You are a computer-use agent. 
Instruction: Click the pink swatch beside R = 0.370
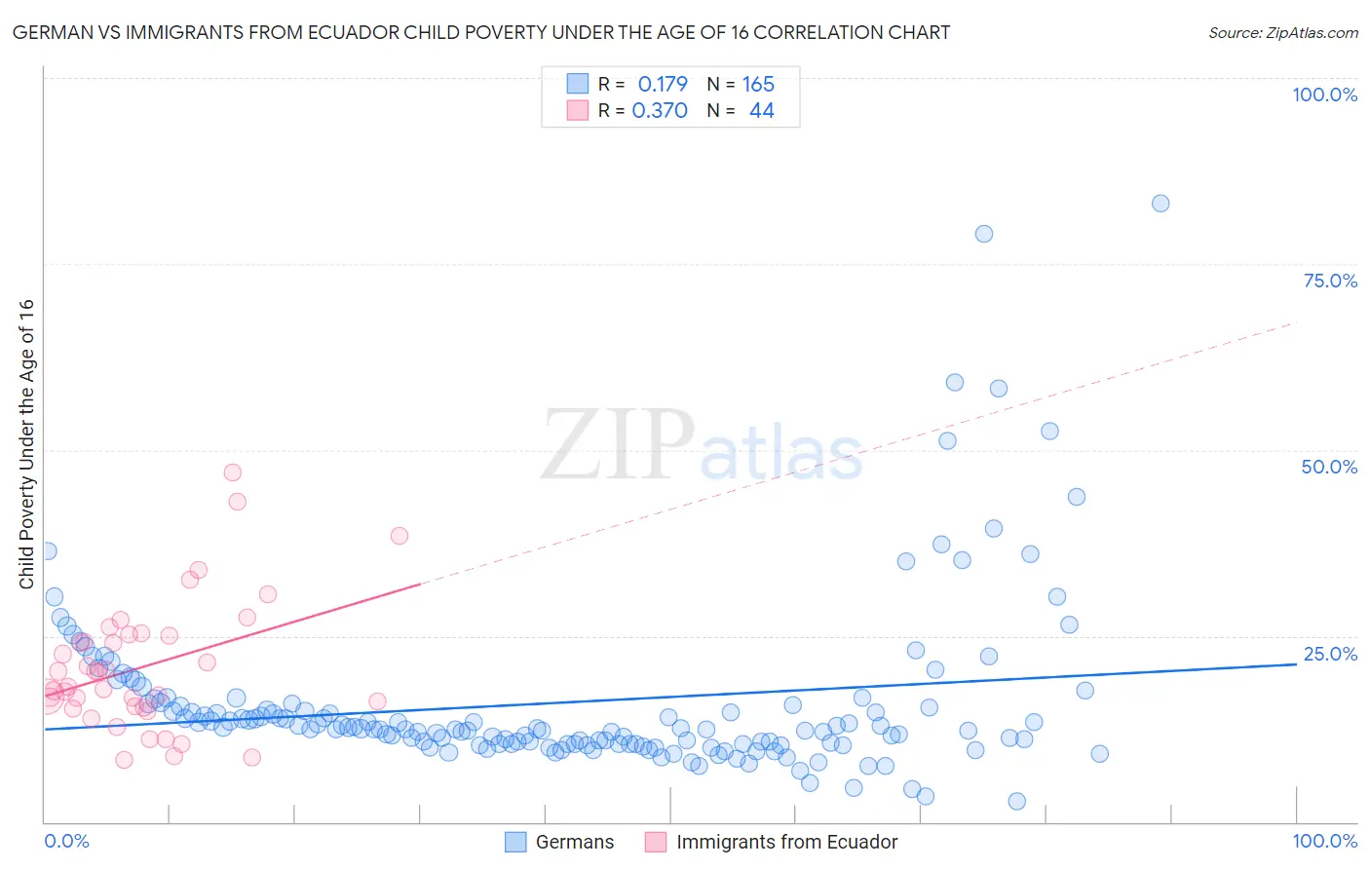point(578,110)
